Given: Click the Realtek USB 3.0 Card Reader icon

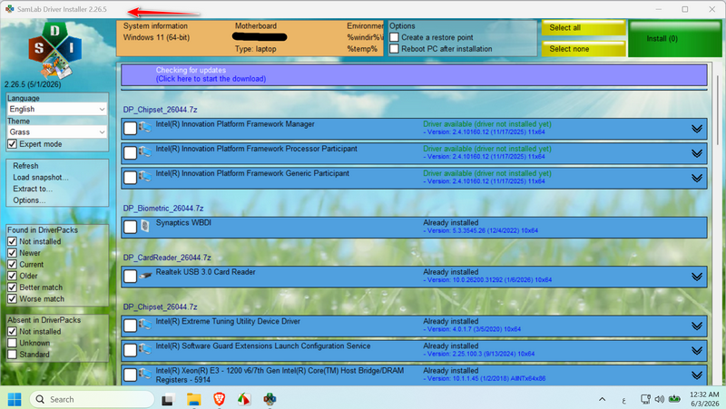Looking at the screenshot, I should (145, 276).
